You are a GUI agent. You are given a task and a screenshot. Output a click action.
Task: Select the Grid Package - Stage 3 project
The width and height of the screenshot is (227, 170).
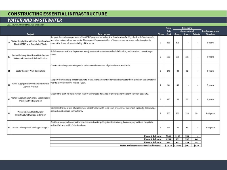point(31,127)
